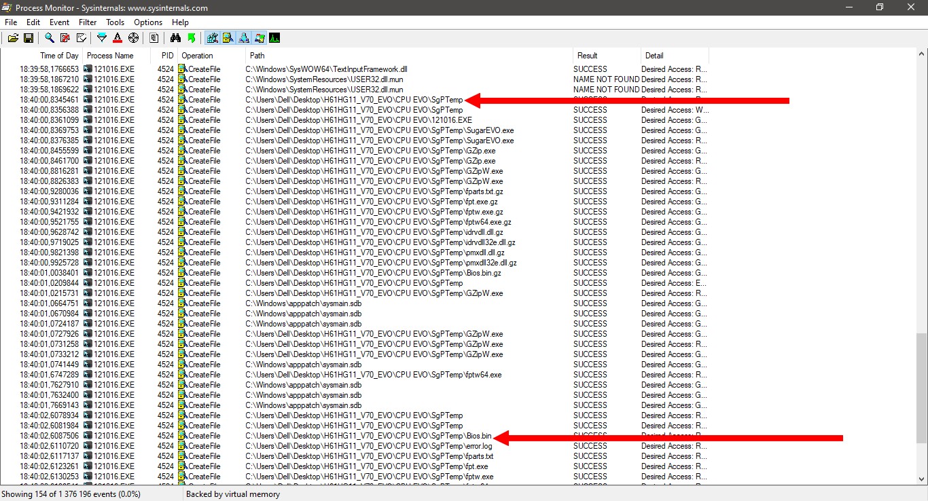
Task: Select the Include Process From Window target icon
Action: (x=133, y=38)
